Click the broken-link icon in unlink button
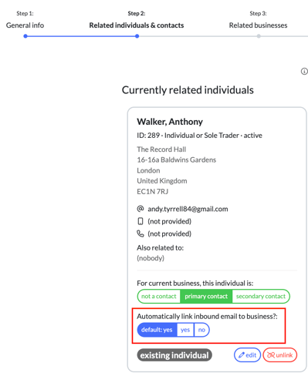 271,355
